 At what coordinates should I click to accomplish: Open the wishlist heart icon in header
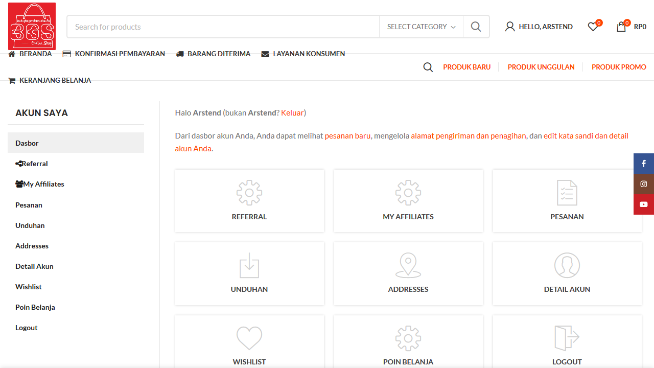(593, 27)
